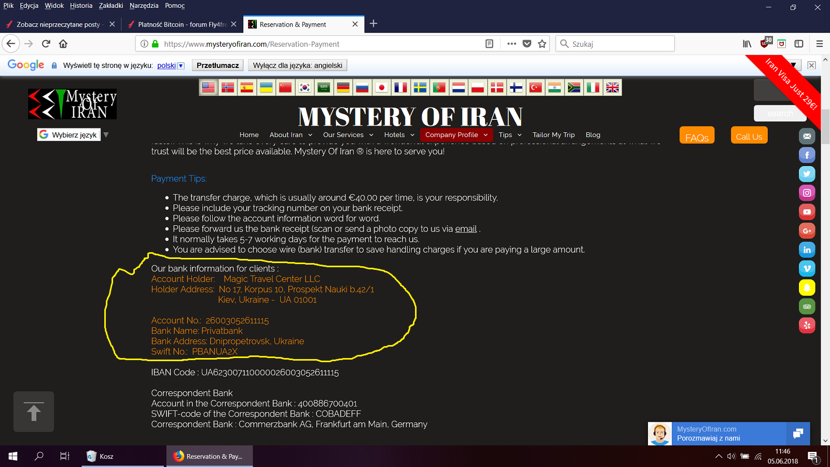Viewport: 830px width, 467px height.
Task: Open the Firefox library icon
Action: click(x=747, y=44)
